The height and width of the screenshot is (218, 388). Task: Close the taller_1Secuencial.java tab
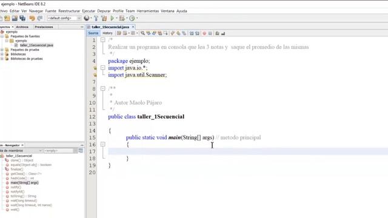click(x=133, y=27)
